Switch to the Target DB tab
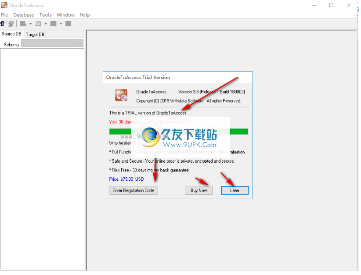The height and width of the screenshot is (275, 361). click(35, 35)
